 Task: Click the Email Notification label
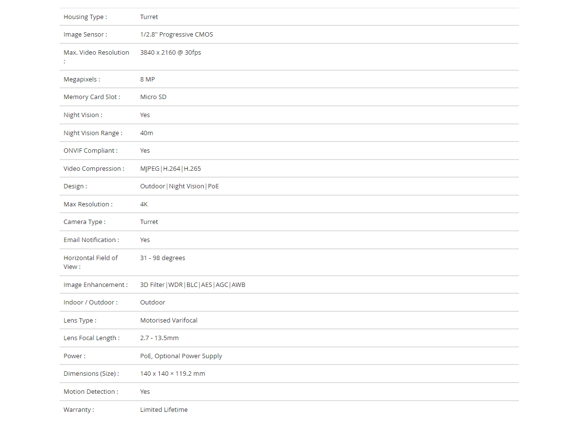click(x=91, y=240)
